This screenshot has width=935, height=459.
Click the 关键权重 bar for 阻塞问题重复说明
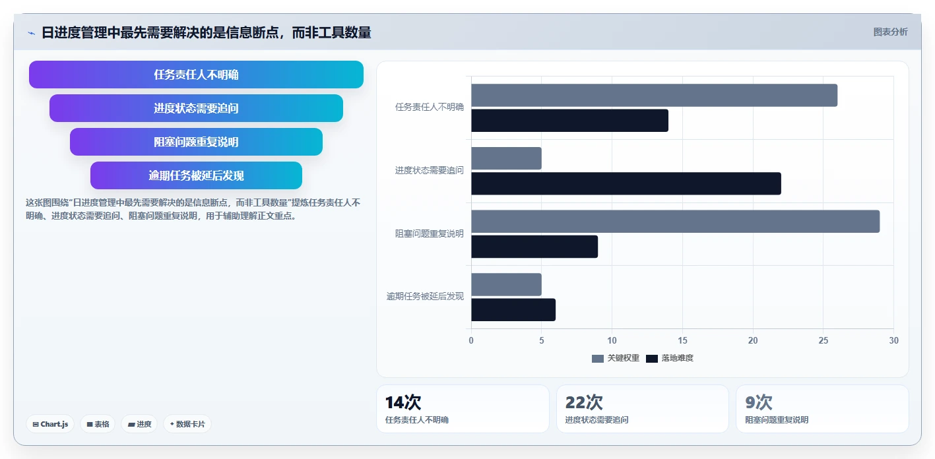click(675, 222)
